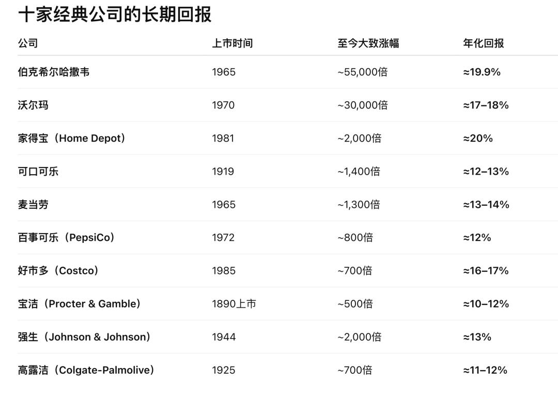Click the 至今大致涨幅 column header
Viewport: 558px width, 397px height.
(368, 43)
